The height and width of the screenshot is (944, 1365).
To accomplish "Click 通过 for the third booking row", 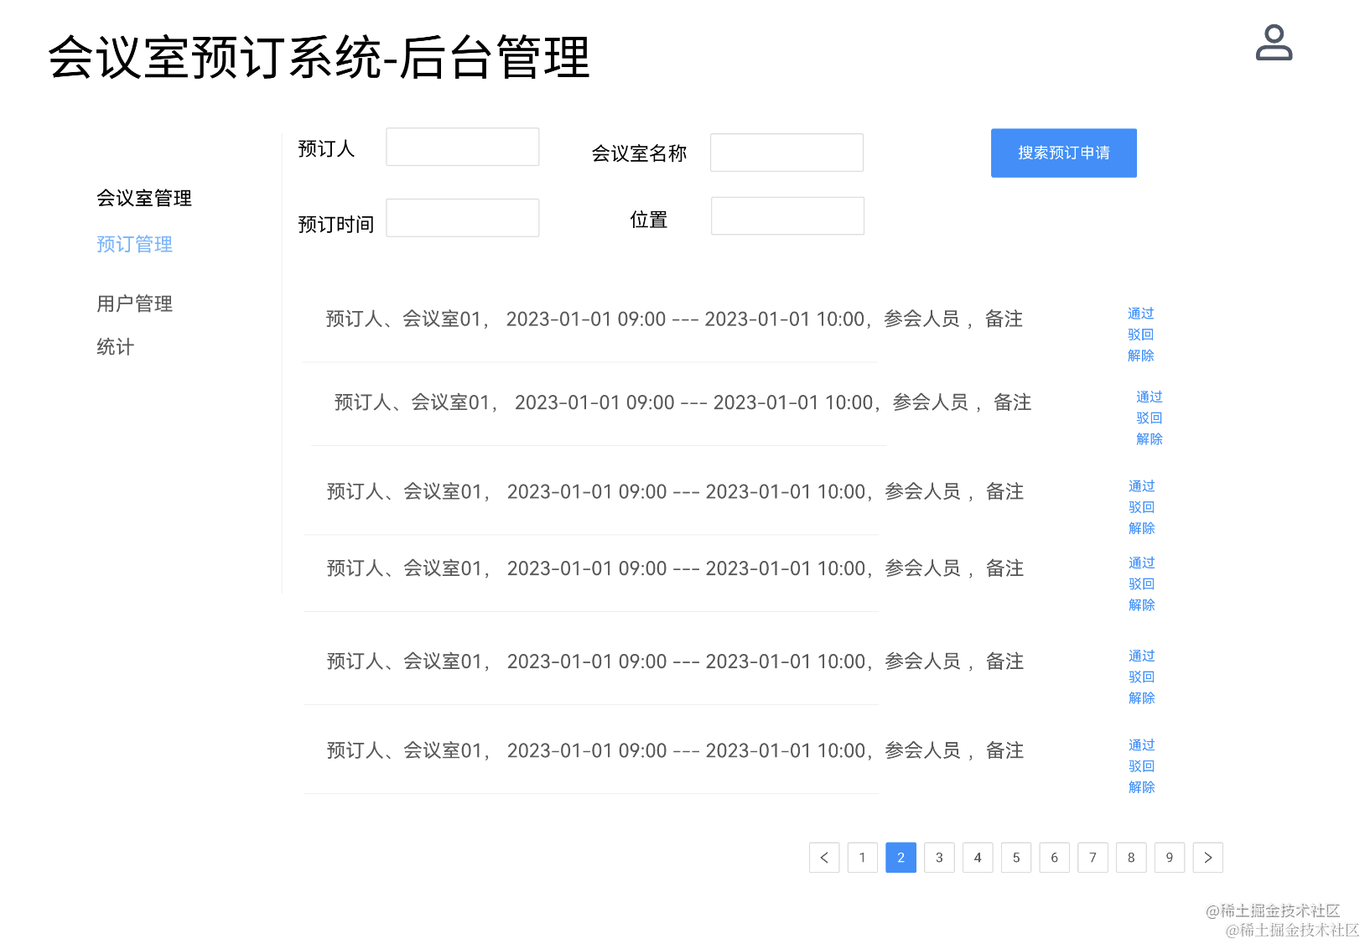I will point(1142,486).
